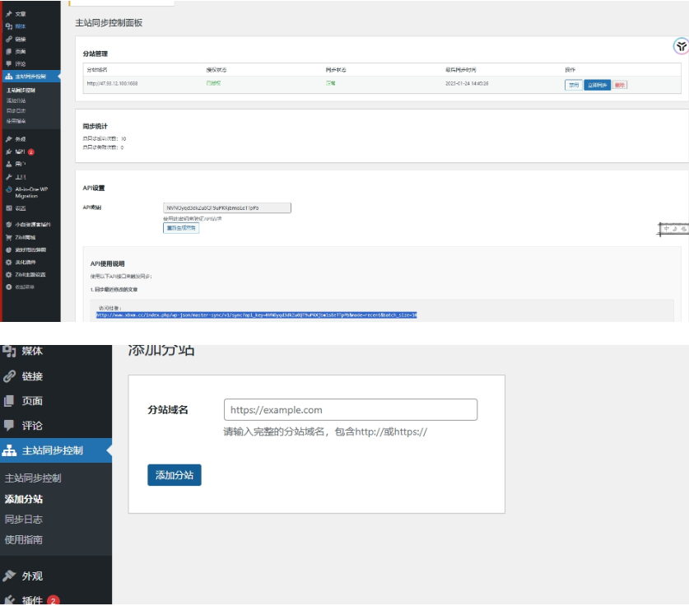Click the 重新生成密钥 button under API key
Viewport: 689px width, 606px height.
point(180,228)
